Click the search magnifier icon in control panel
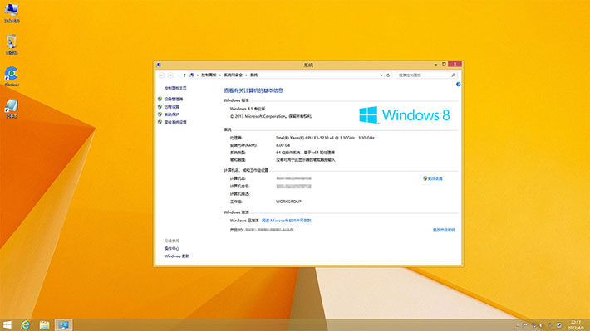Viewport: 590px width, 331px height. click(x=454, y=75)
